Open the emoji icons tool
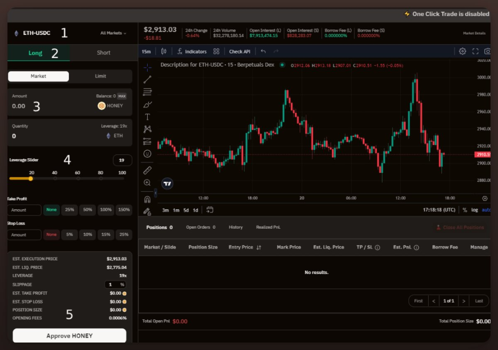The height and width of the screenshot is (350, 498). 147,154
